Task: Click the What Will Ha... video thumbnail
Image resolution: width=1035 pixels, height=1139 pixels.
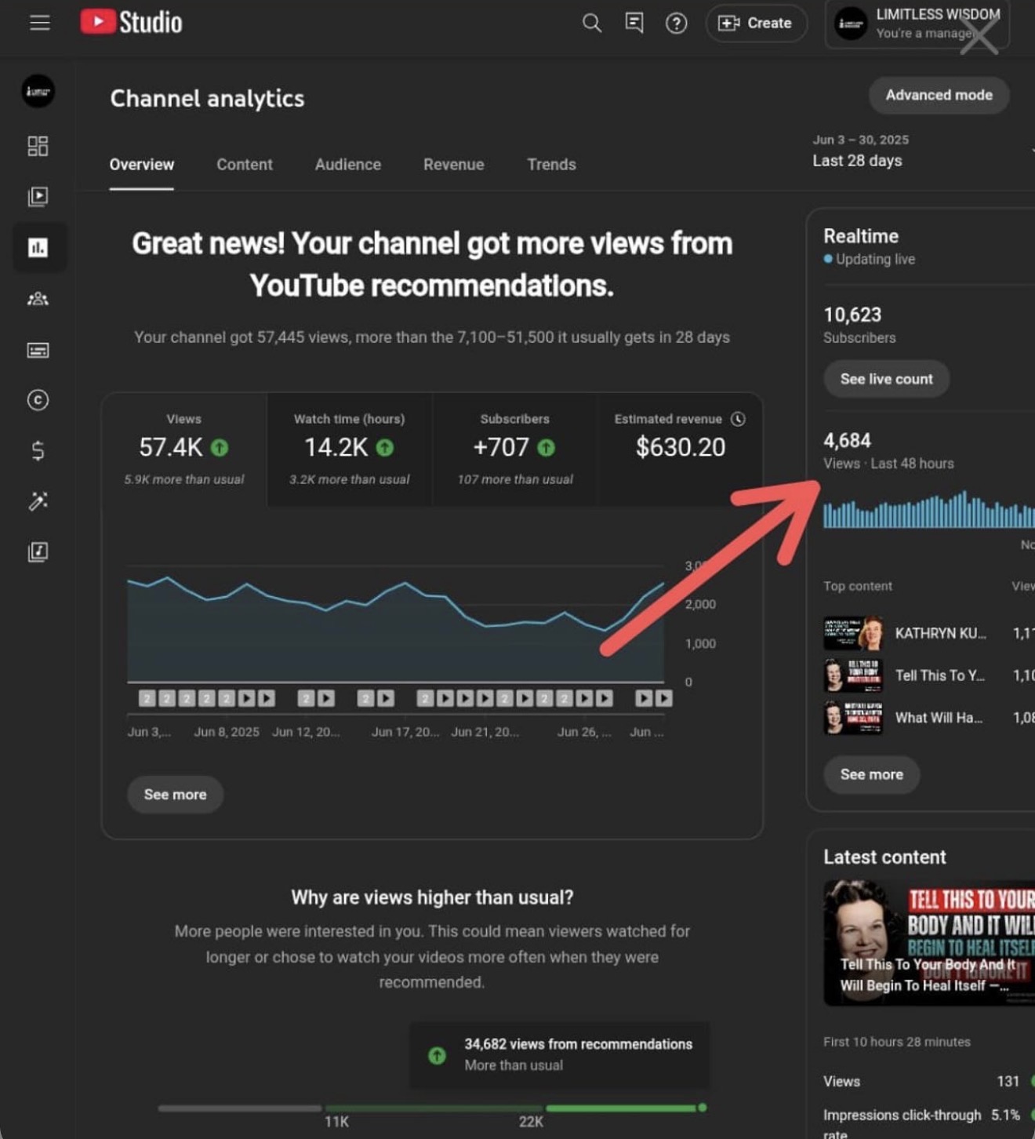Action: click(x=853, y=718)
